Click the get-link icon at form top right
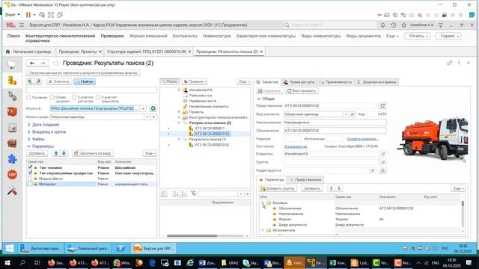 pyautogui.click(x=449, y=63)
